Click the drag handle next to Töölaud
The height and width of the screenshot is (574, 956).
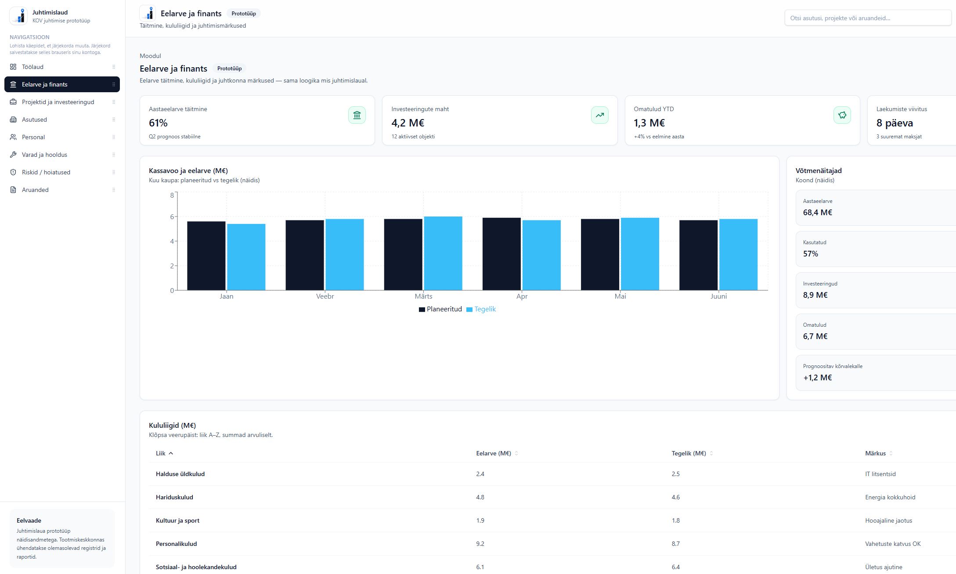(x=114, y=67)
